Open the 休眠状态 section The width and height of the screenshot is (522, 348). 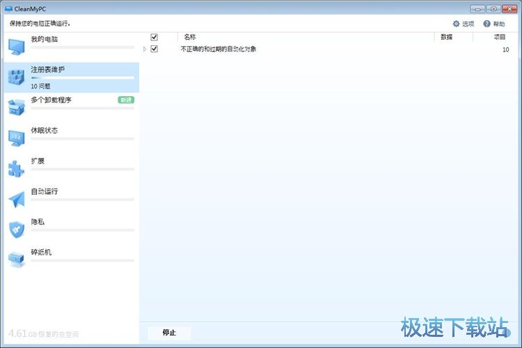(x=71, y=139)
